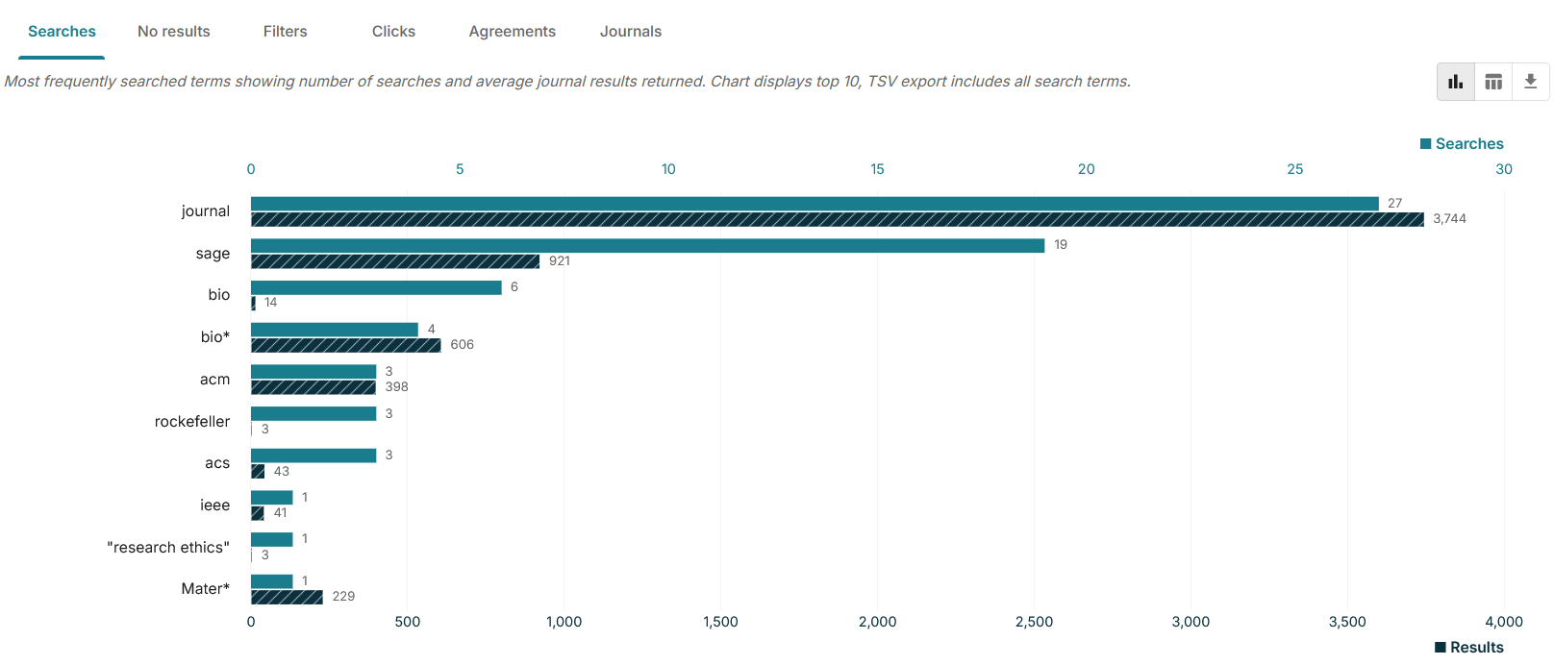The width and height of the screenshot is (1554, 665).
Task: Open the No results tab
Action: click(x=173, y=32)
